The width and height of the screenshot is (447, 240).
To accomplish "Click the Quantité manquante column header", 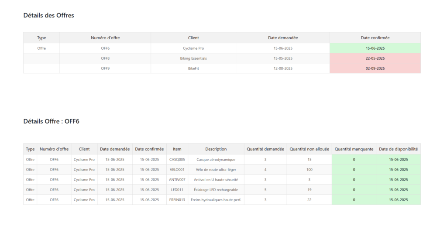I will pos(354,149).
